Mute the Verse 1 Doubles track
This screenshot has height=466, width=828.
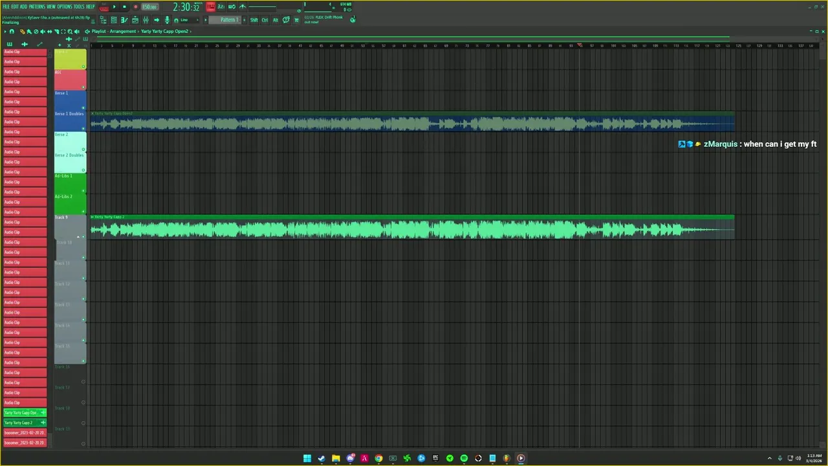coord(83,128)
